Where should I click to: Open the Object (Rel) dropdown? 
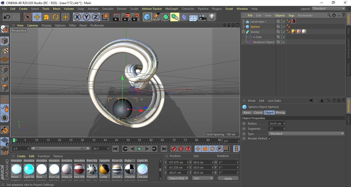coord(178,178)
